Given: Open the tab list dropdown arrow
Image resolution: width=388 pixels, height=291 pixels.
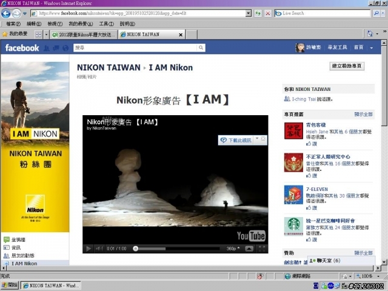Looking at the screenshot, I should pos(46,35).
